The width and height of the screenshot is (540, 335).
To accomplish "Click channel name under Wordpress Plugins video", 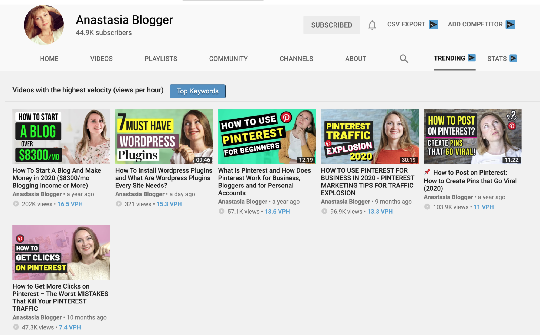I will click(x=140, y=194).
